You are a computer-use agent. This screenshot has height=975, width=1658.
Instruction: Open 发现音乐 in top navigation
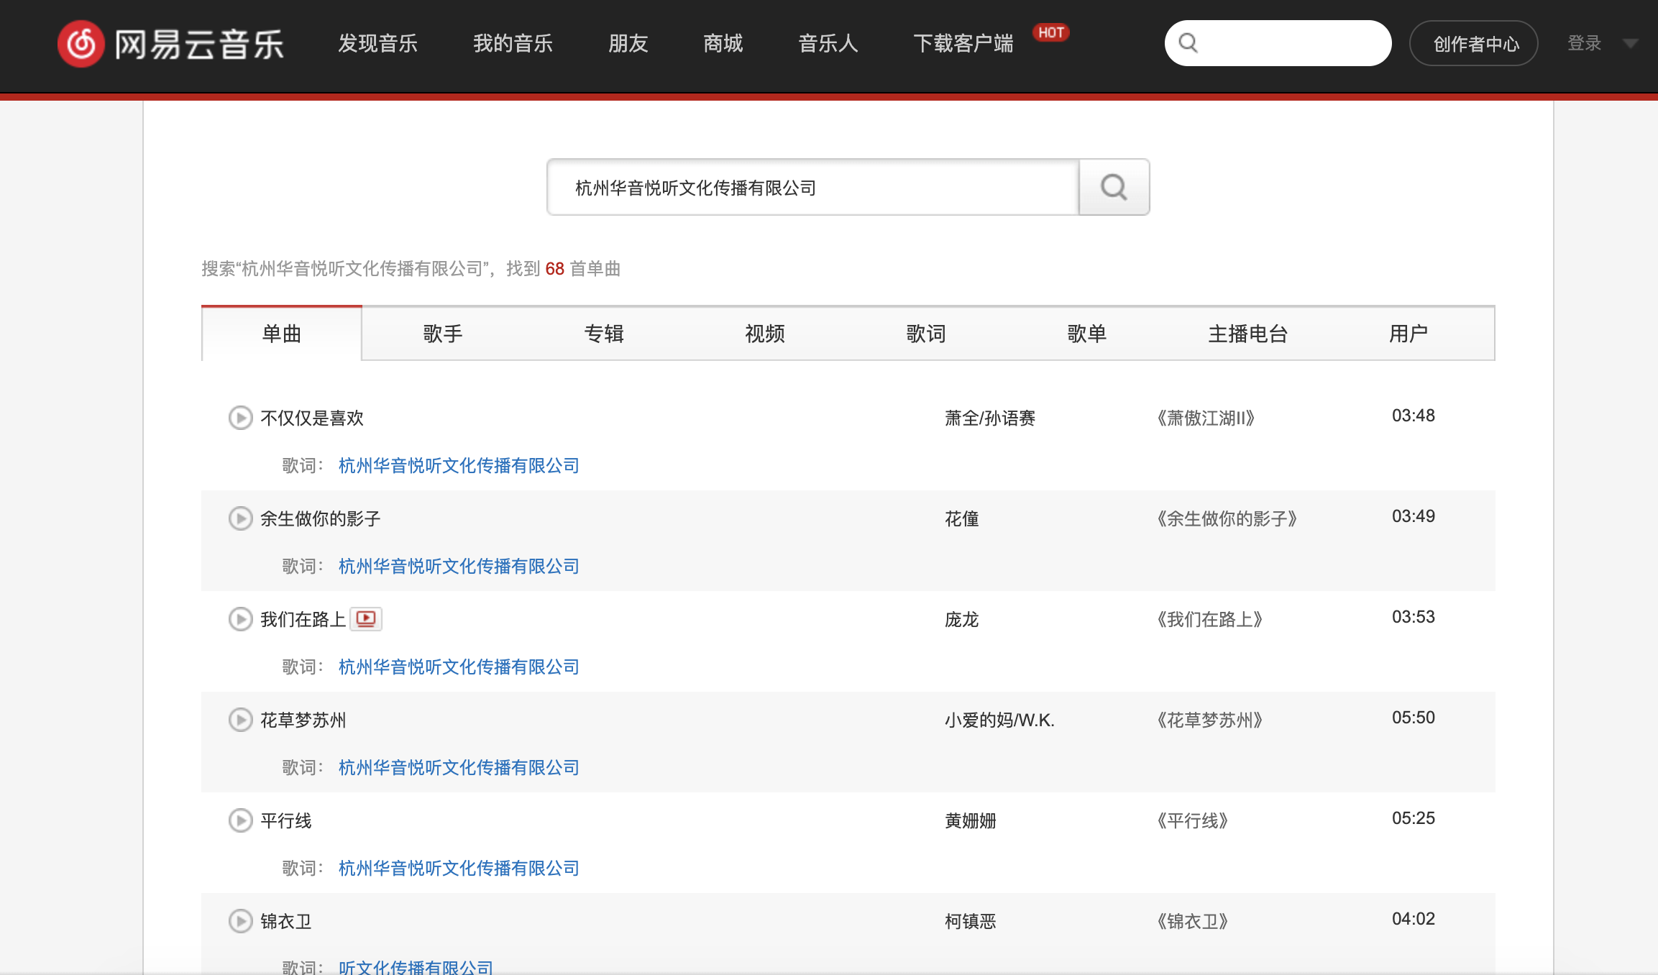(x=377, y=44)
